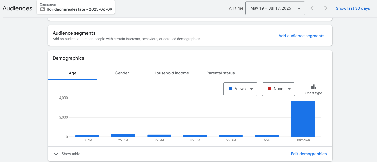377x162 pixels.
Task: Click Add audience segments link
Action: [301, 36]
